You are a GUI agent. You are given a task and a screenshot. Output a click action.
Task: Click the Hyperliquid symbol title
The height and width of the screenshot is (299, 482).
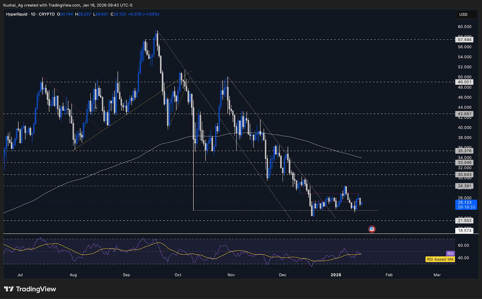(x=17, y=14)
